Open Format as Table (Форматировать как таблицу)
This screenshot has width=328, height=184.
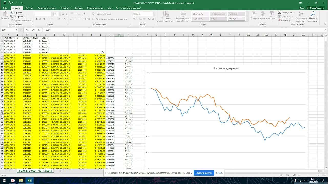(183, 17)
